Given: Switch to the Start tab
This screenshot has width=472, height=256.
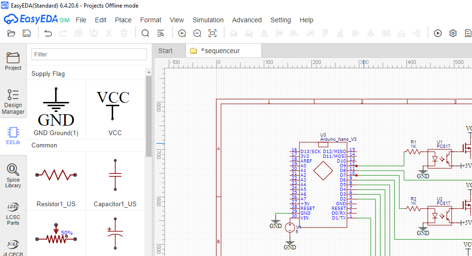Looking at the screenshot, I should tap(170, 51).
